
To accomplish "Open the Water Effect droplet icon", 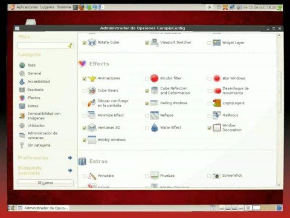I will pos(155,128).
